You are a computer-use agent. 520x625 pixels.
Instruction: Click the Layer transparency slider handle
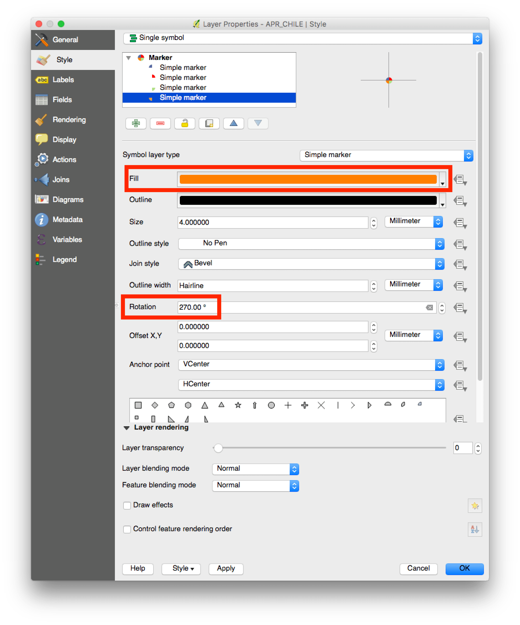coord(218,448)
